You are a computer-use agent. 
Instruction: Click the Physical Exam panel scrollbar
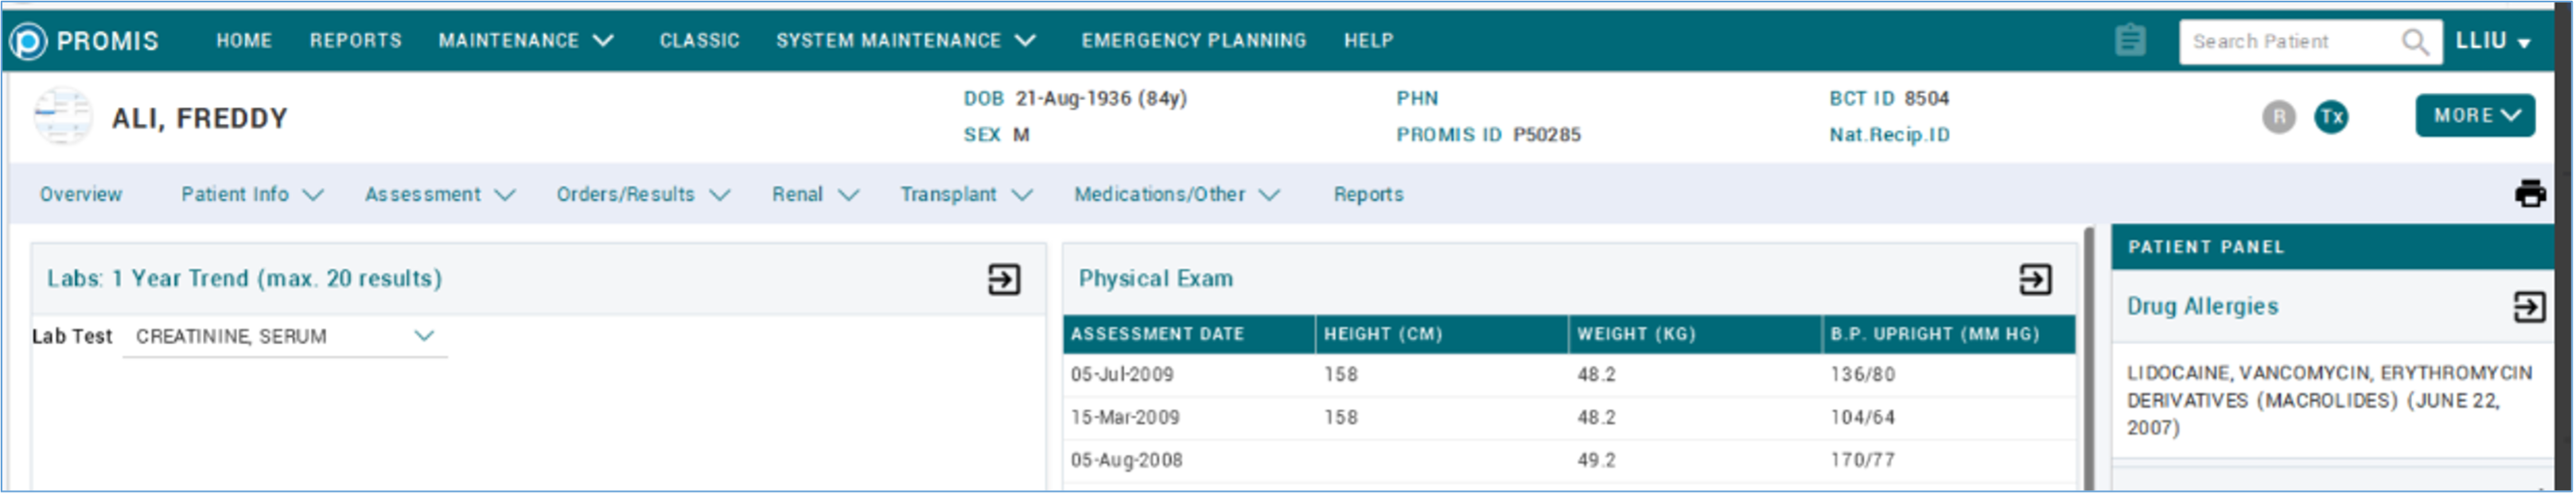2089,359
